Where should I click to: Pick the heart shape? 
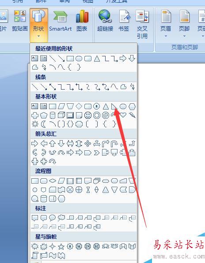123,115
